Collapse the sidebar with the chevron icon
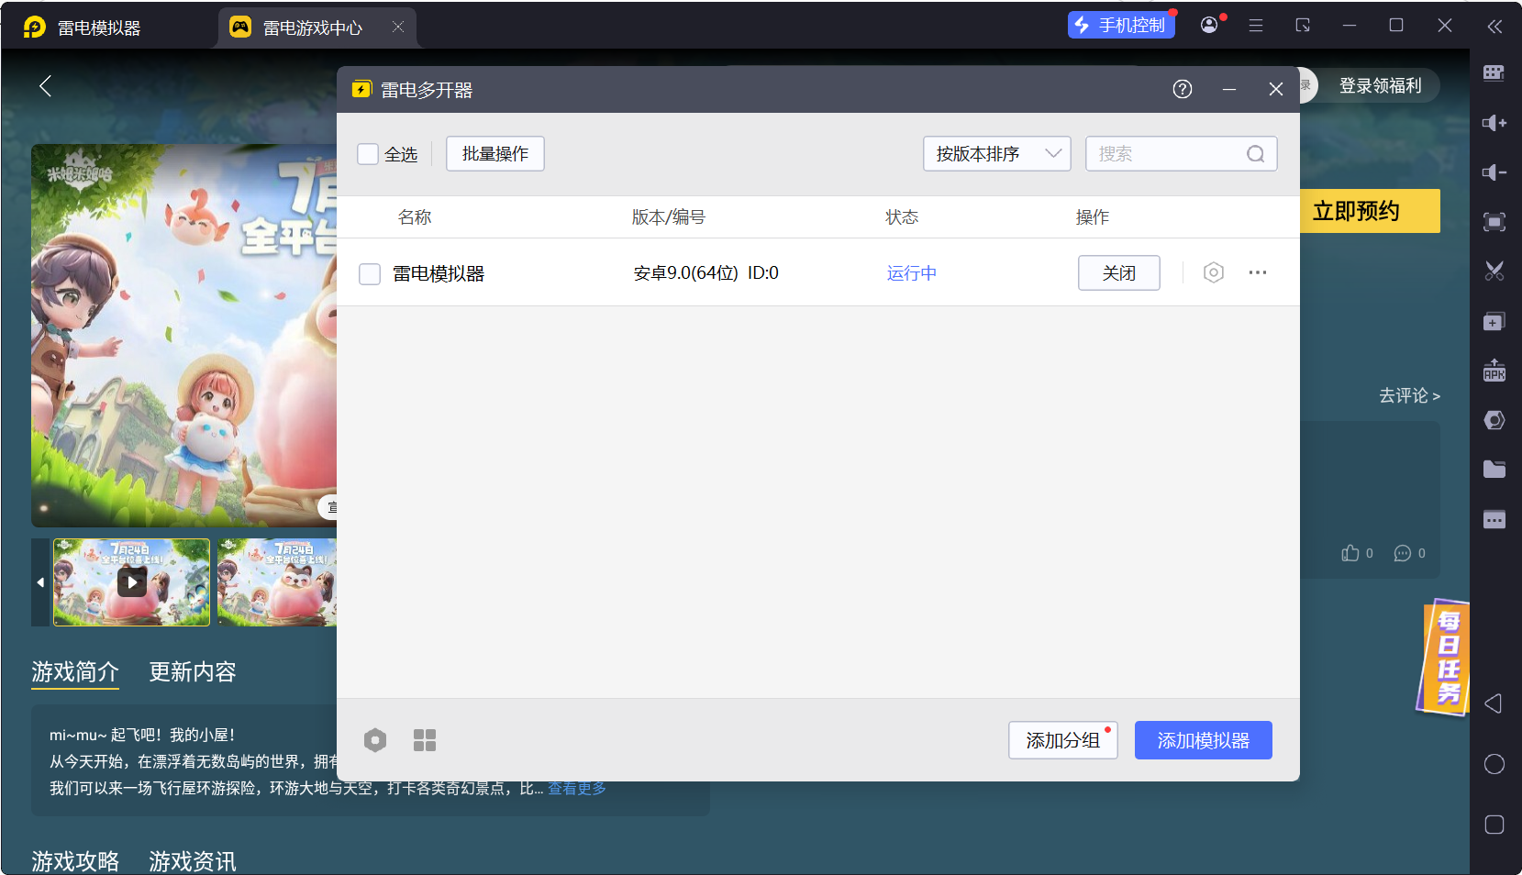 (1494, 26)
